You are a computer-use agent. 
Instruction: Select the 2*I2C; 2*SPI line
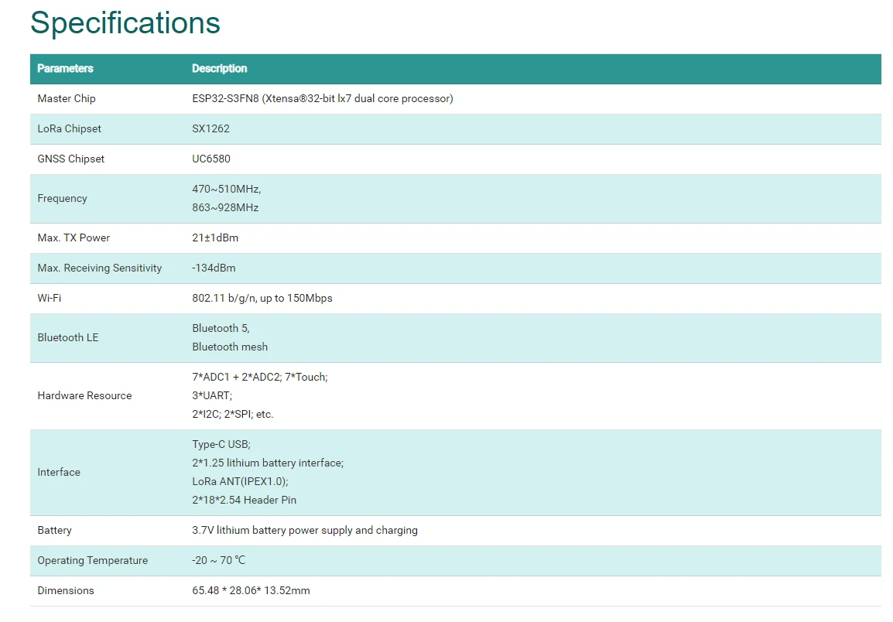click(x=232, y=415)
